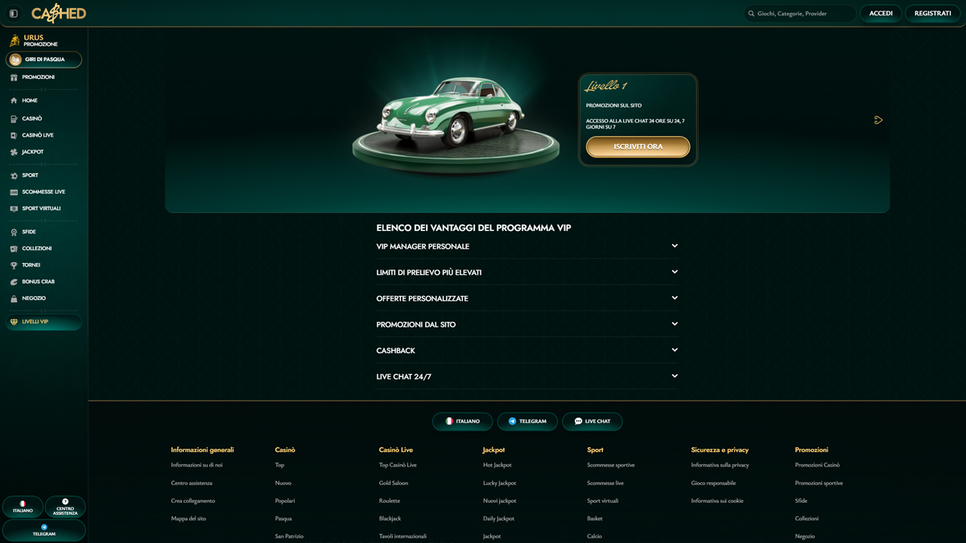The width and height of the screenshot is (966, 543).
Task: Click the Negozio shopping bag icon
Action: (x=14, y=298)
